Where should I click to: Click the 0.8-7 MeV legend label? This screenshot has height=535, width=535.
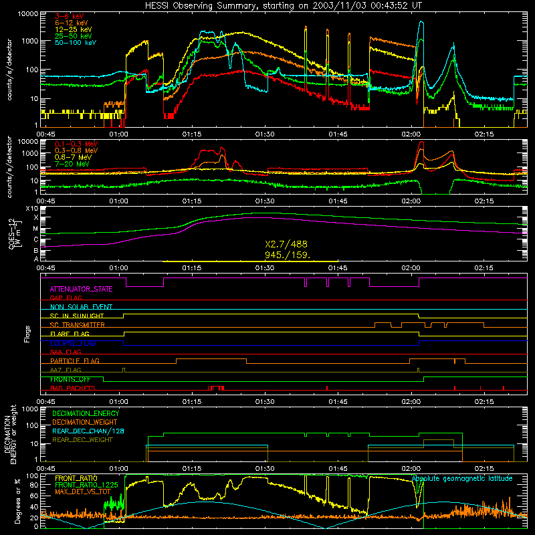tap(73, 157)
